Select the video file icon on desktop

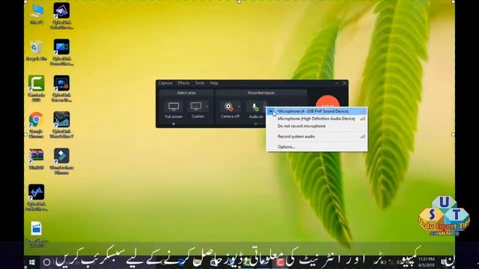coord(37,233)
